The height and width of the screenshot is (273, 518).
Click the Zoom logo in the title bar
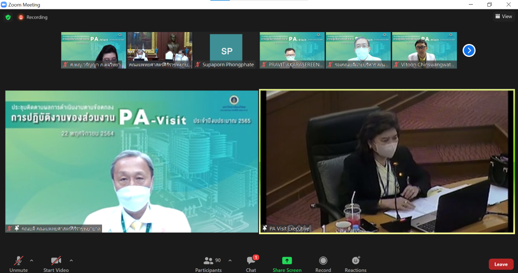point(4,4)
